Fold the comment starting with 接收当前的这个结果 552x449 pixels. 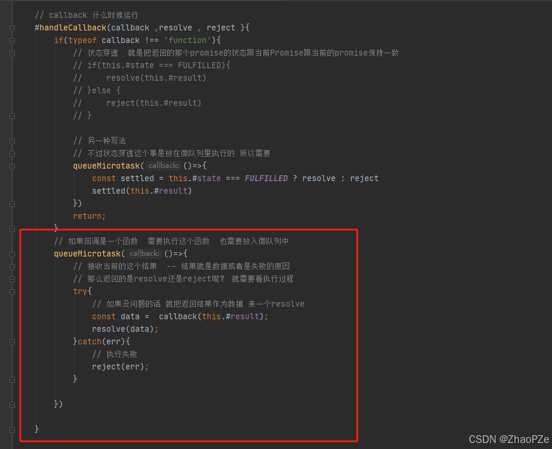(x=12, y=267)
